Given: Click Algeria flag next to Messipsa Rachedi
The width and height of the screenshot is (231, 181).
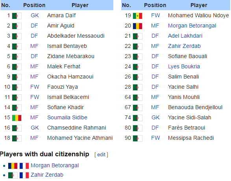Looking at the screenshot, I should [137, 138].
